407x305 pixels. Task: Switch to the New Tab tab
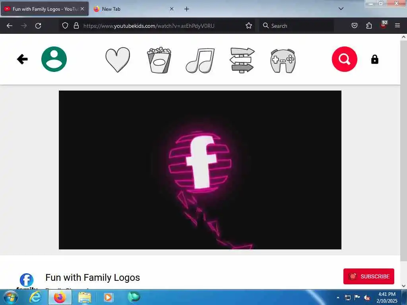(134, 9)
